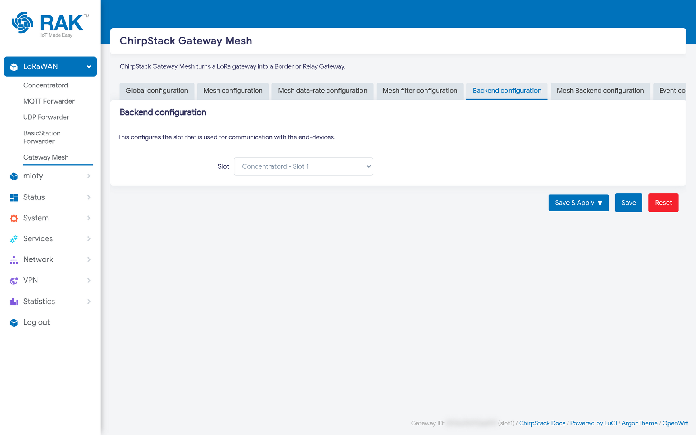The height and width of the screenshot is (435, 696).
Task: Switch to Mesh configuration tab
Action: point(233,91)
